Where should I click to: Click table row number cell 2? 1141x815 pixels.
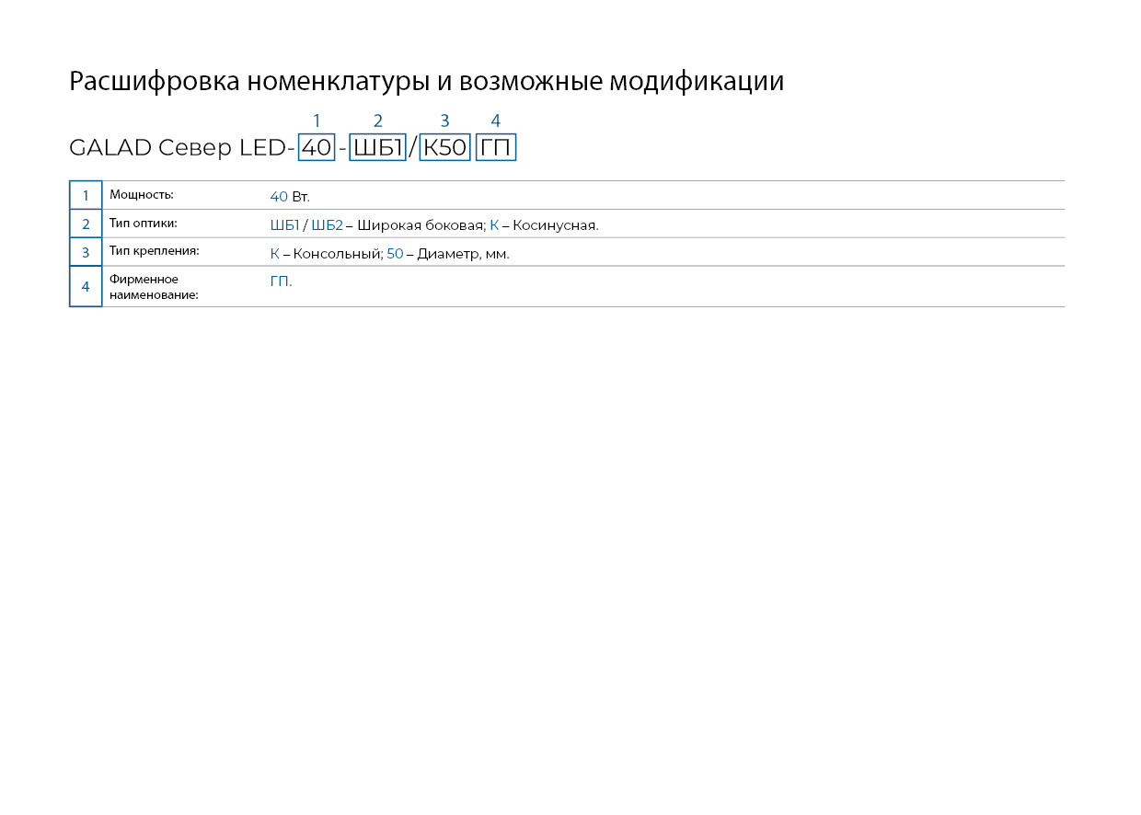[x=86, y=224]
